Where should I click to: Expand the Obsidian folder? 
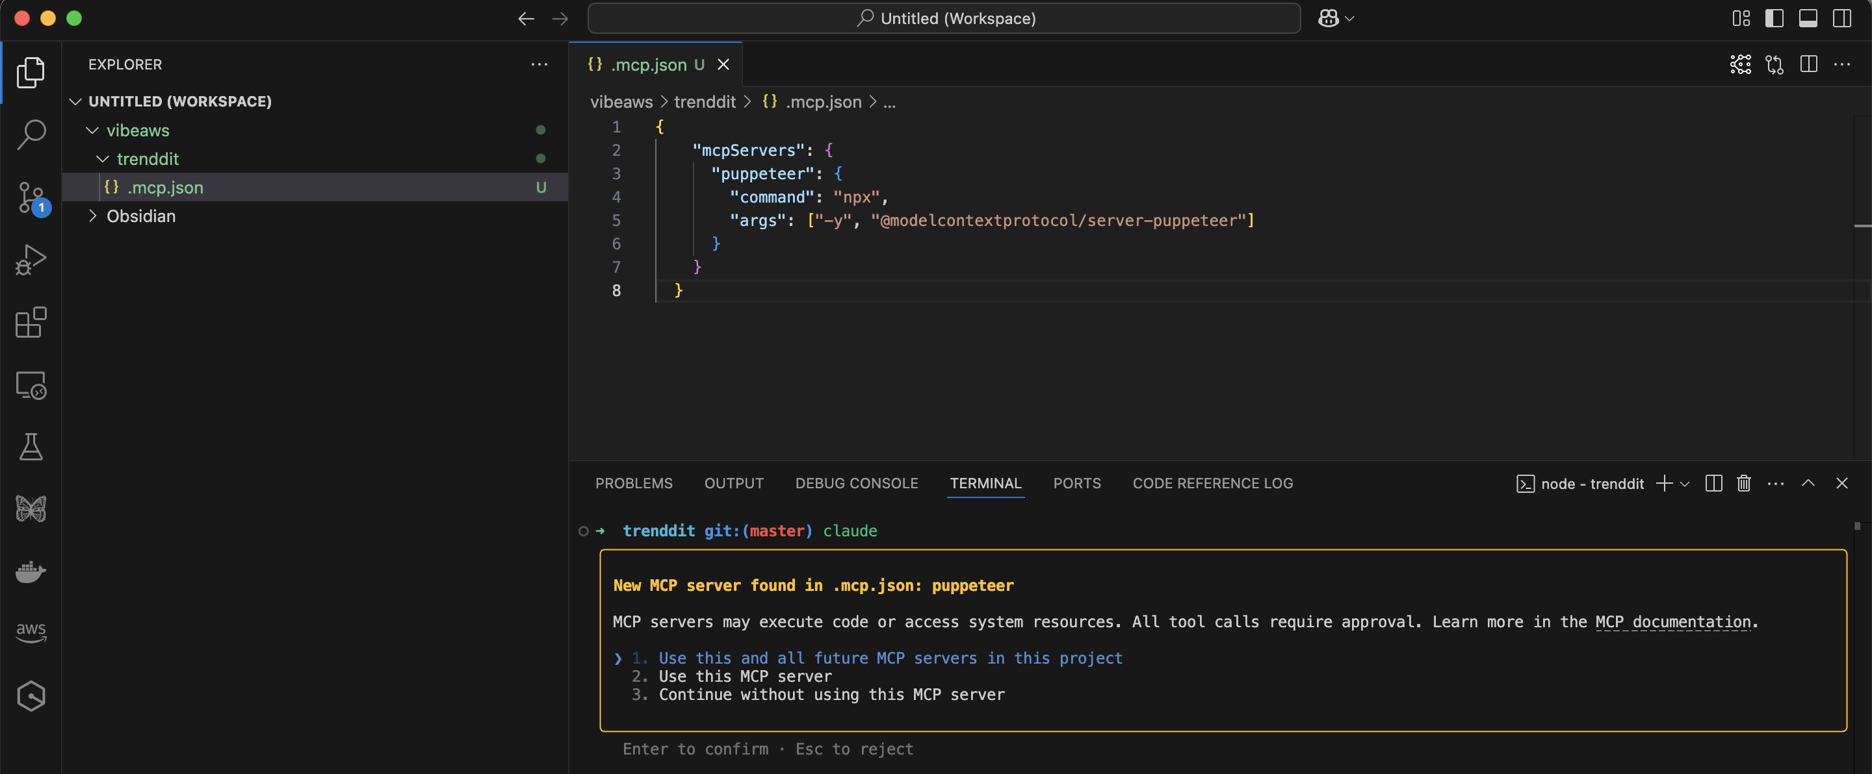pyautogui.click(x=140, y=216)
